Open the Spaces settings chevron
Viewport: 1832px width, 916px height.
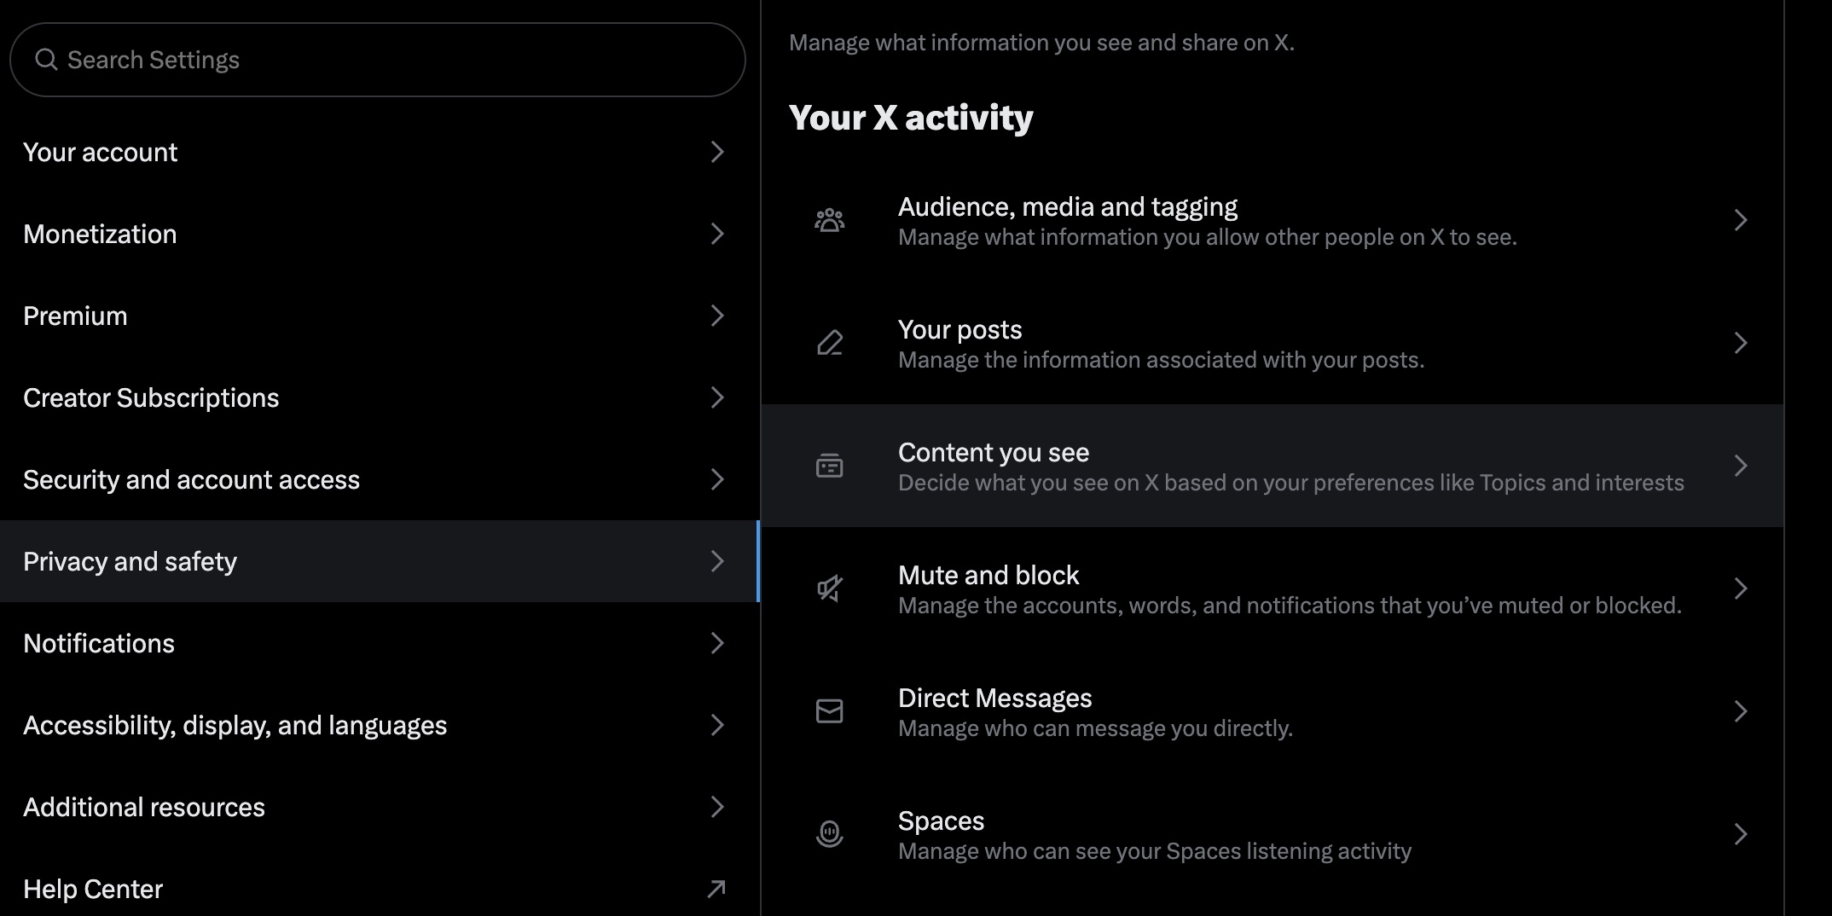point(1742,834)
